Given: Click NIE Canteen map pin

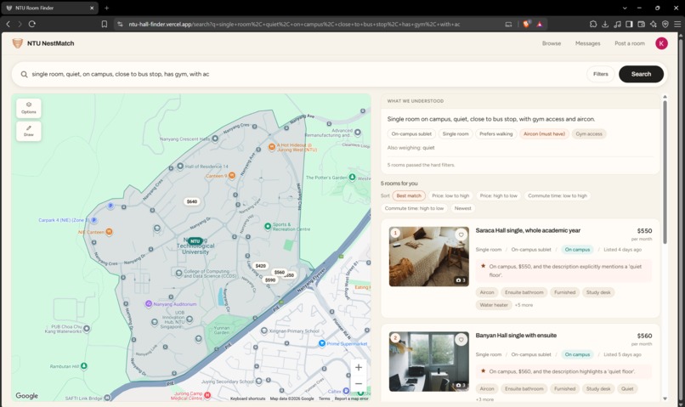Looking at the screenshot, I should pos(110,231).
